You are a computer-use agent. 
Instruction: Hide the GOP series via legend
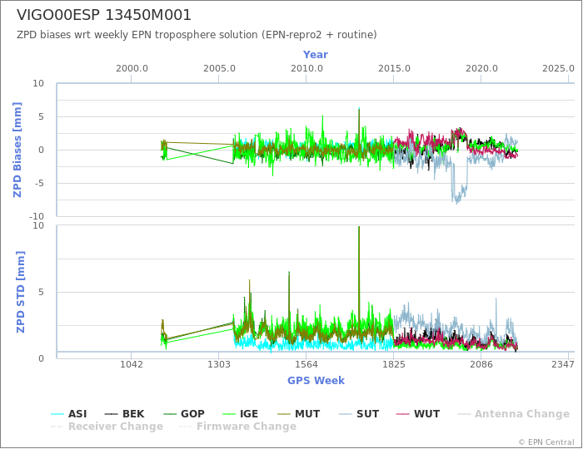pyautogui.click(x=184, y=414)
